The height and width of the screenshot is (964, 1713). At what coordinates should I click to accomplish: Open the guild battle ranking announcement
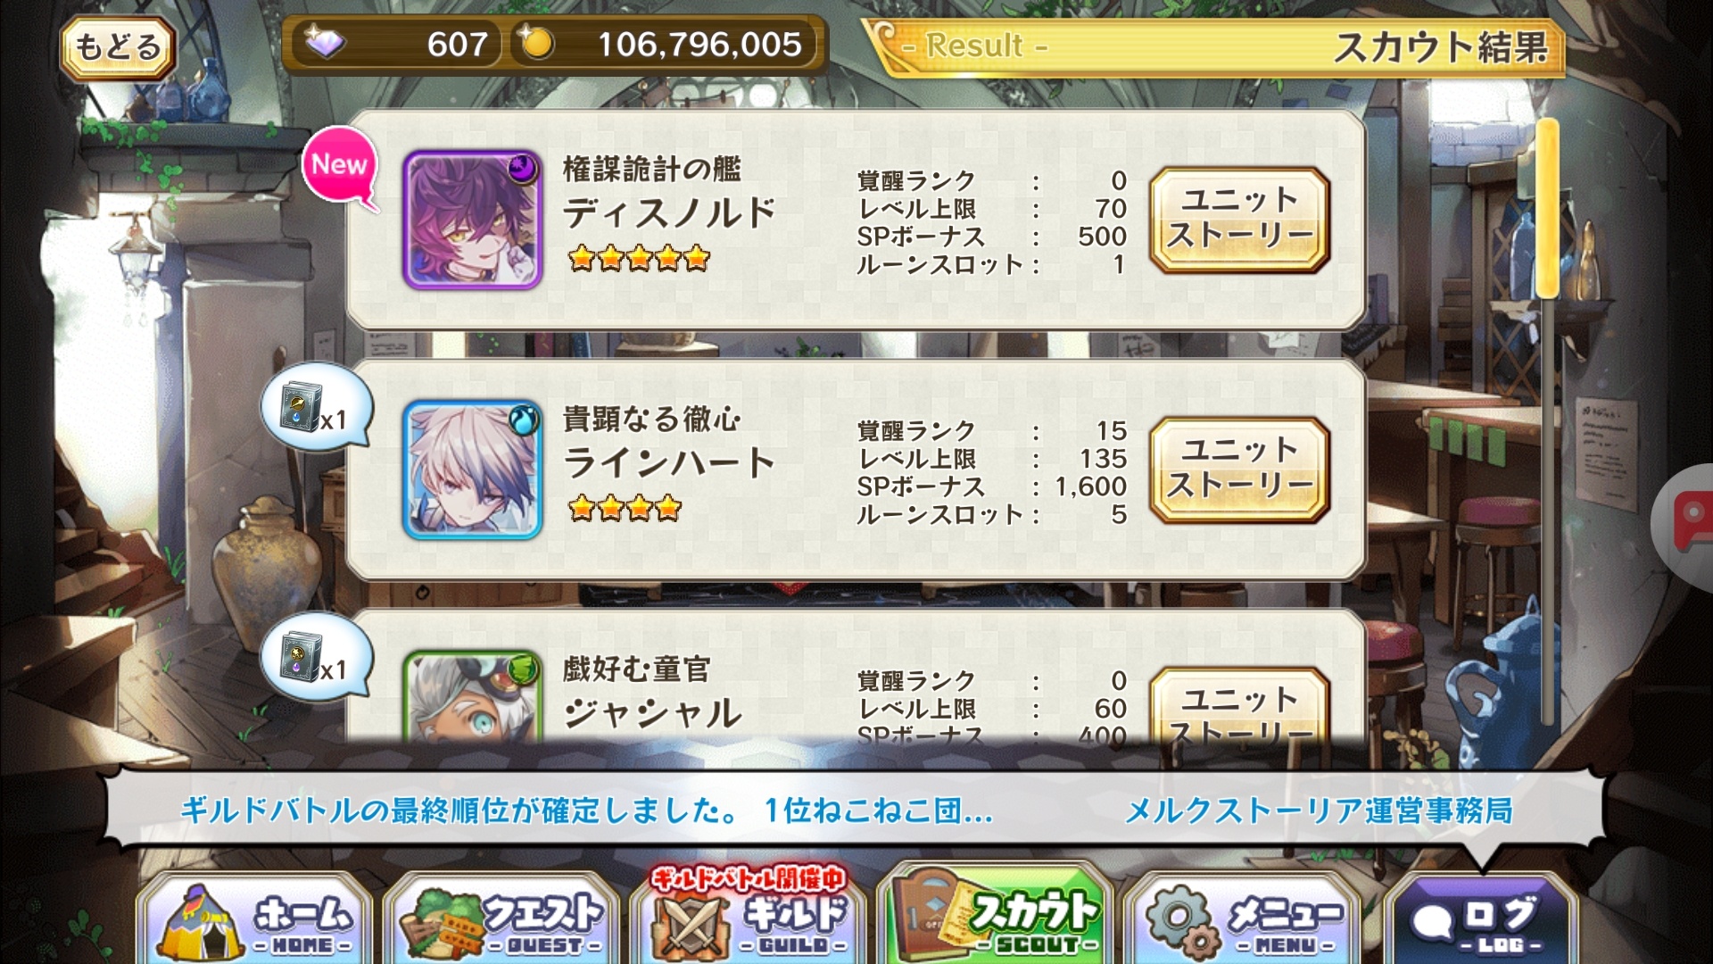586,810
